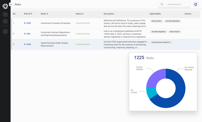
Task: Click the Control Defined chart label
Action: (x=139, y=68)
